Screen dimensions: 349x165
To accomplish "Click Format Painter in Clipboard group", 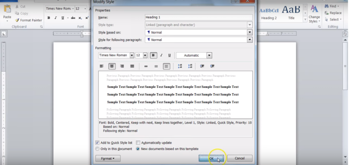I will point(29,20).
